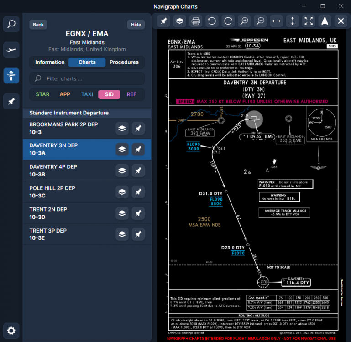
Task: Open the search panel in sidebar
Action: (x=11, y=25)
